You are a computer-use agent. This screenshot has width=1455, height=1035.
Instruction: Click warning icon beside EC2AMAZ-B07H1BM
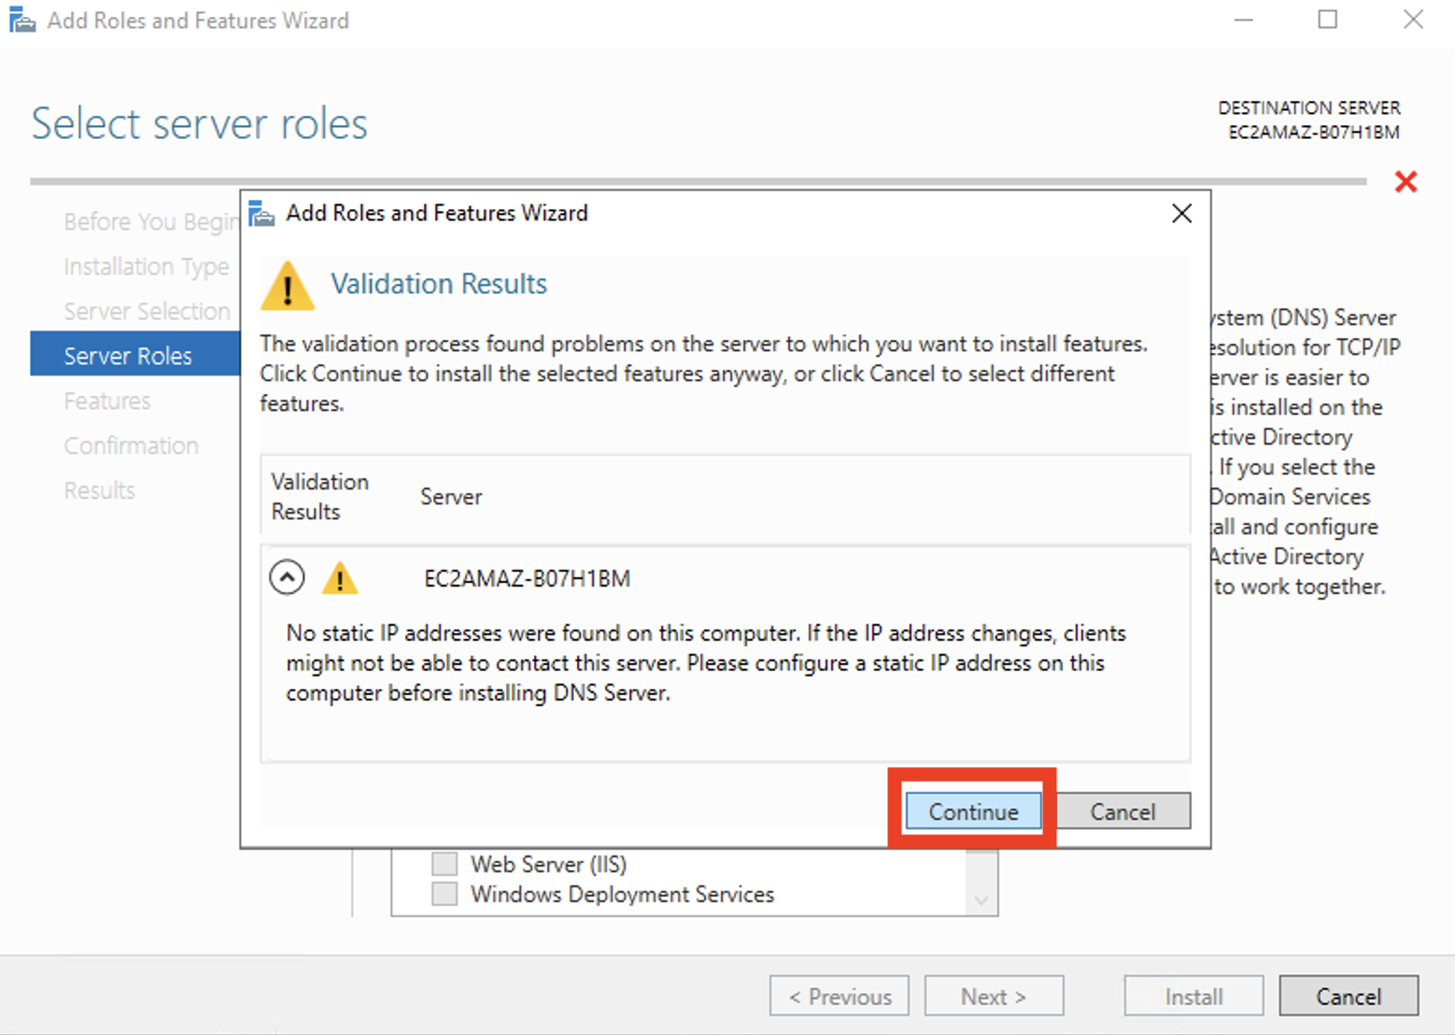[x=340, y=578]
